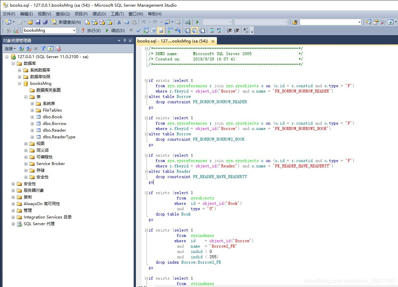Collapse the booksMng database node
The height and width of the screenshot is (287, 398).
(x=19, y=84)
